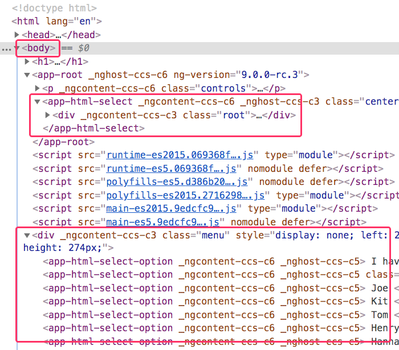Expand the p element with class controls
This screenshot has width=399, height=350.
(38, 88)
